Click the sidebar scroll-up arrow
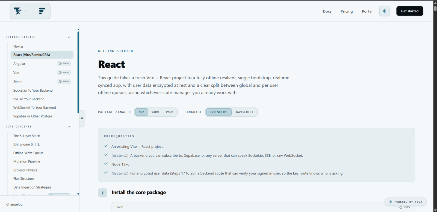The width and height of the screenshot is (437, 212). 78,30
